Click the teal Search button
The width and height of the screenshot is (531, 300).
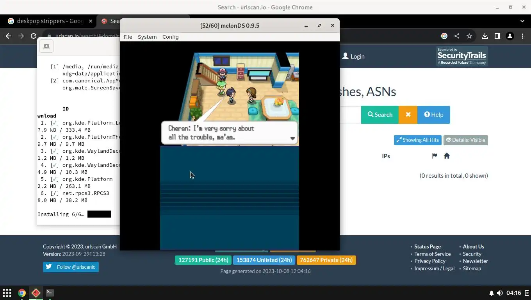pyautogui.click(x=380, y=114)
